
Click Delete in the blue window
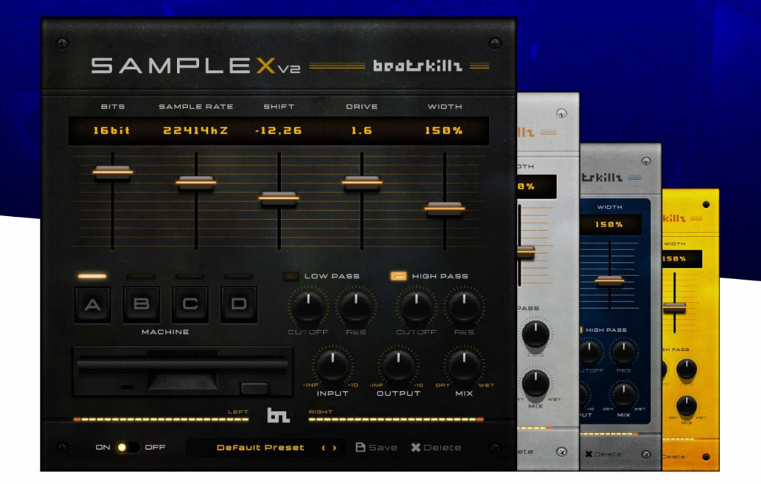pos(603,454)
